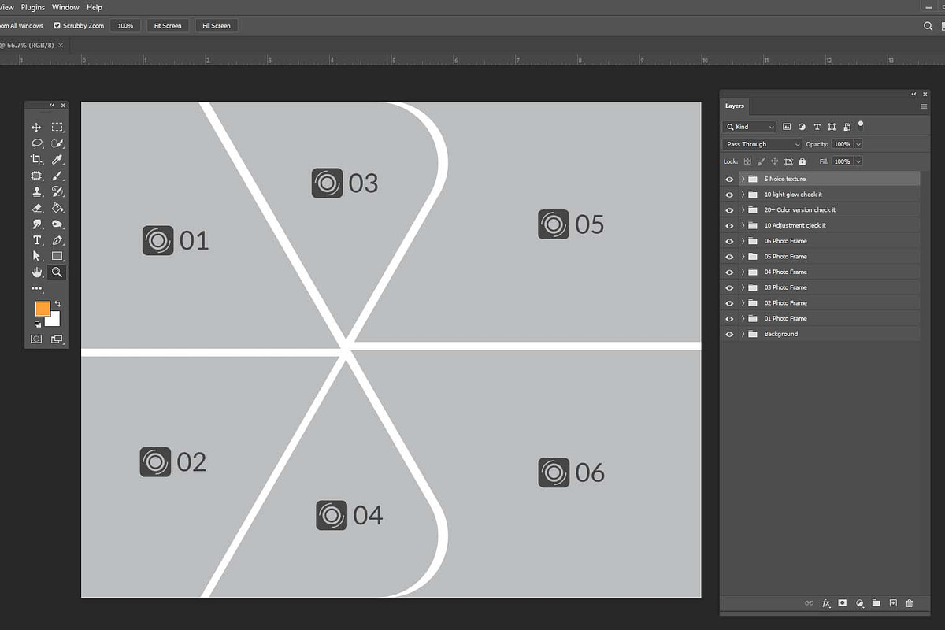945x630 pixels.
Task: Expand the 03 Photo Frame group
Action: pos(743,287)
